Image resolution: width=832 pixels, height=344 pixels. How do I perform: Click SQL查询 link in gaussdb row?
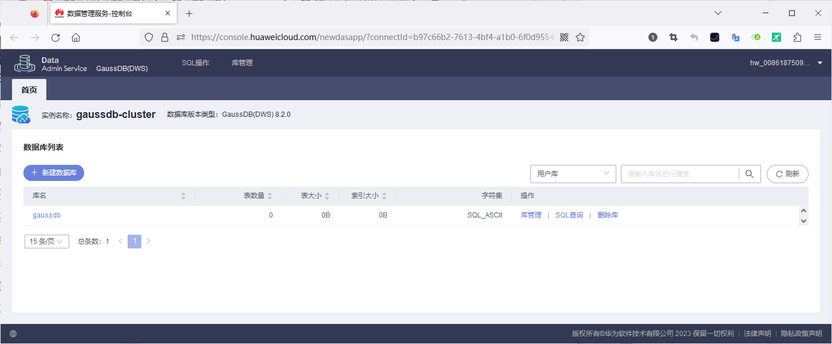[569, 215]
